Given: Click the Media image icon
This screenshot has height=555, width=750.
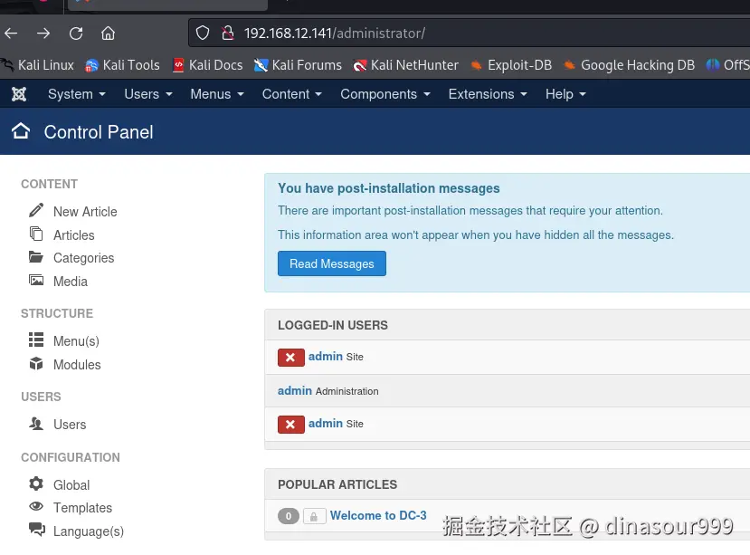Looking at the screenshot, I should tap(36, 280).
